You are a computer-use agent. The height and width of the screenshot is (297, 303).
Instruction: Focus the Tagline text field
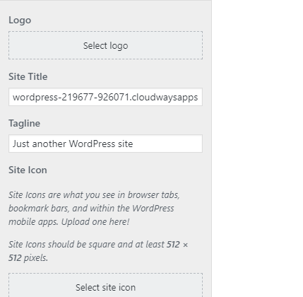pyautogui.click(x=105, y=144)
